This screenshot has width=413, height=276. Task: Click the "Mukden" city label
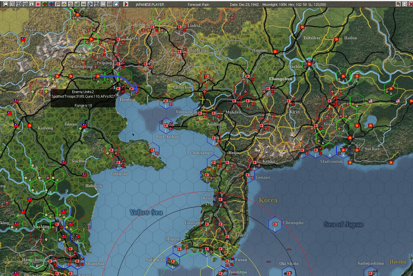[x=234, y=112]
